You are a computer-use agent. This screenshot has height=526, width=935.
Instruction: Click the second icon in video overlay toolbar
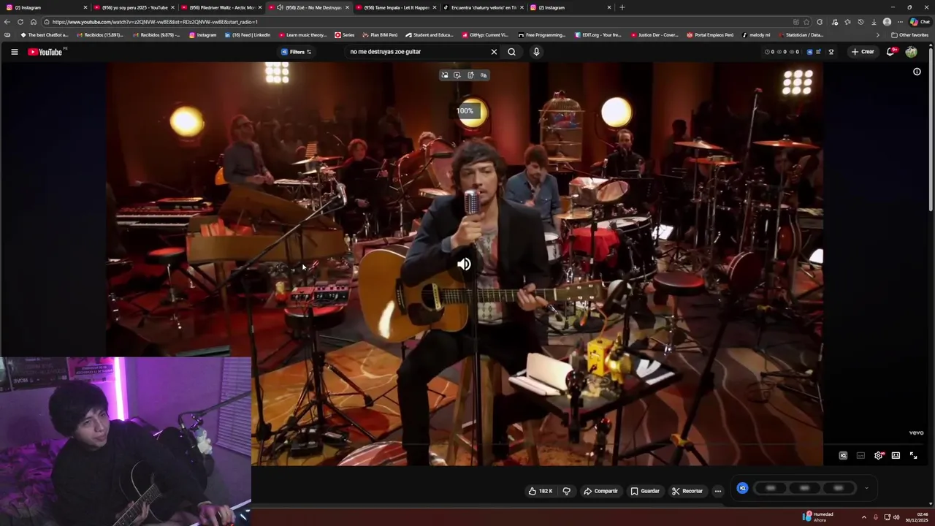click(x=457, y=75)
